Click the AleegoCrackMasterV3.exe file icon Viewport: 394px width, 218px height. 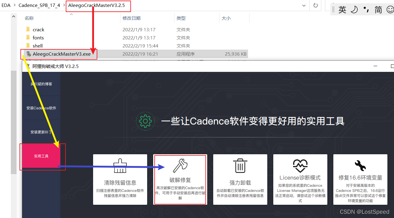click(29, 54)
